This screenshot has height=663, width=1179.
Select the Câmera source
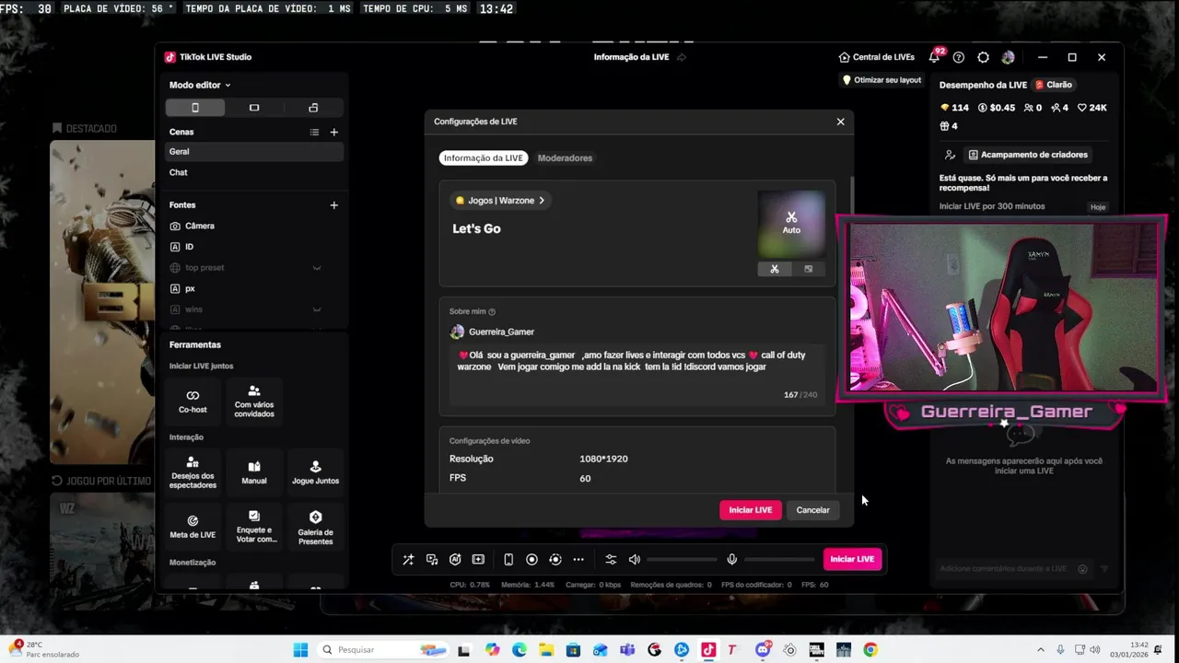(x=255, y=226)
